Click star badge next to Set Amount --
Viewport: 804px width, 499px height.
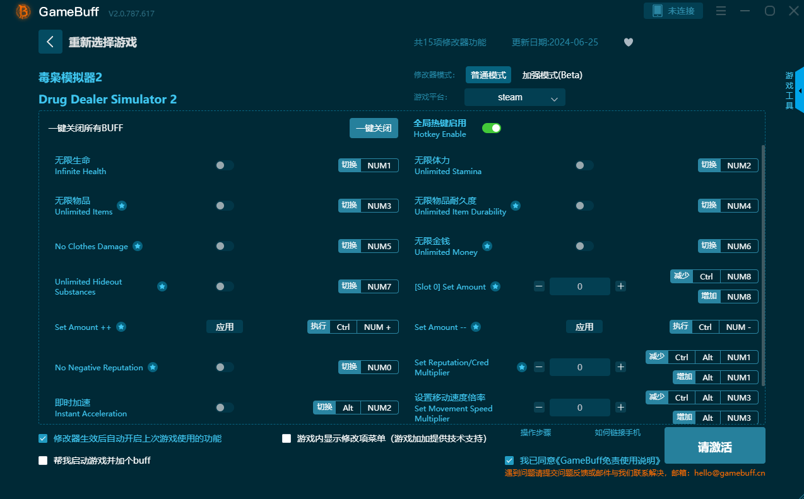click(476, 327)
